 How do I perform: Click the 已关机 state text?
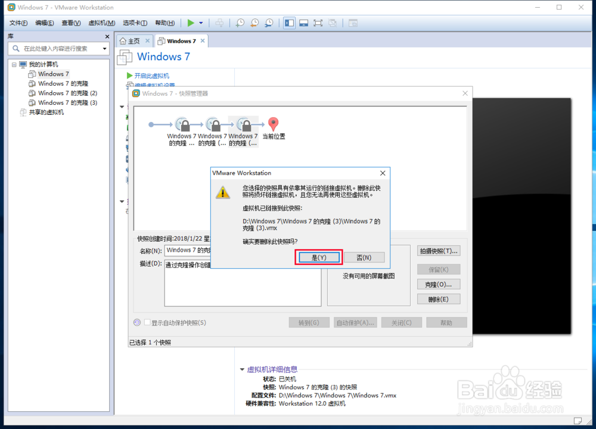click(x=287, y=379)
